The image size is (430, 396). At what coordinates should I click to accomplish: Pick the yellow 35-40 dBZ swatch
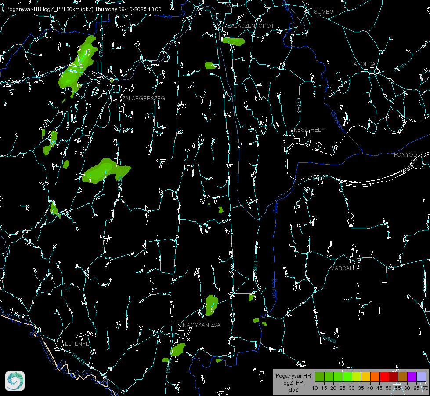coord(366,377)
